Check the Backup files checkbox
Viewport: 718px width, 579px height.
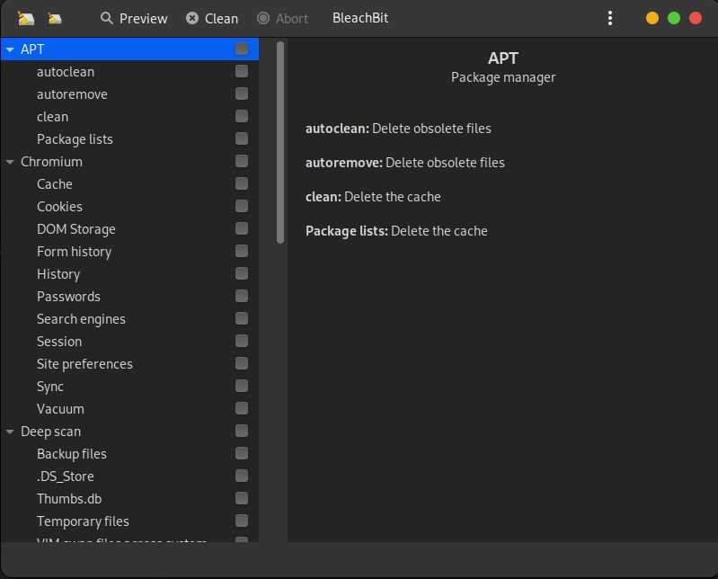[242, 453]
